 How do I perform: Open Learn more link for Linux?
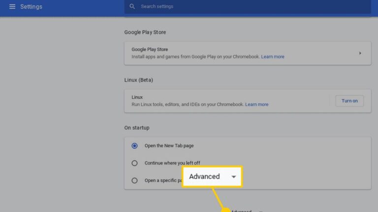click(257, 105)
